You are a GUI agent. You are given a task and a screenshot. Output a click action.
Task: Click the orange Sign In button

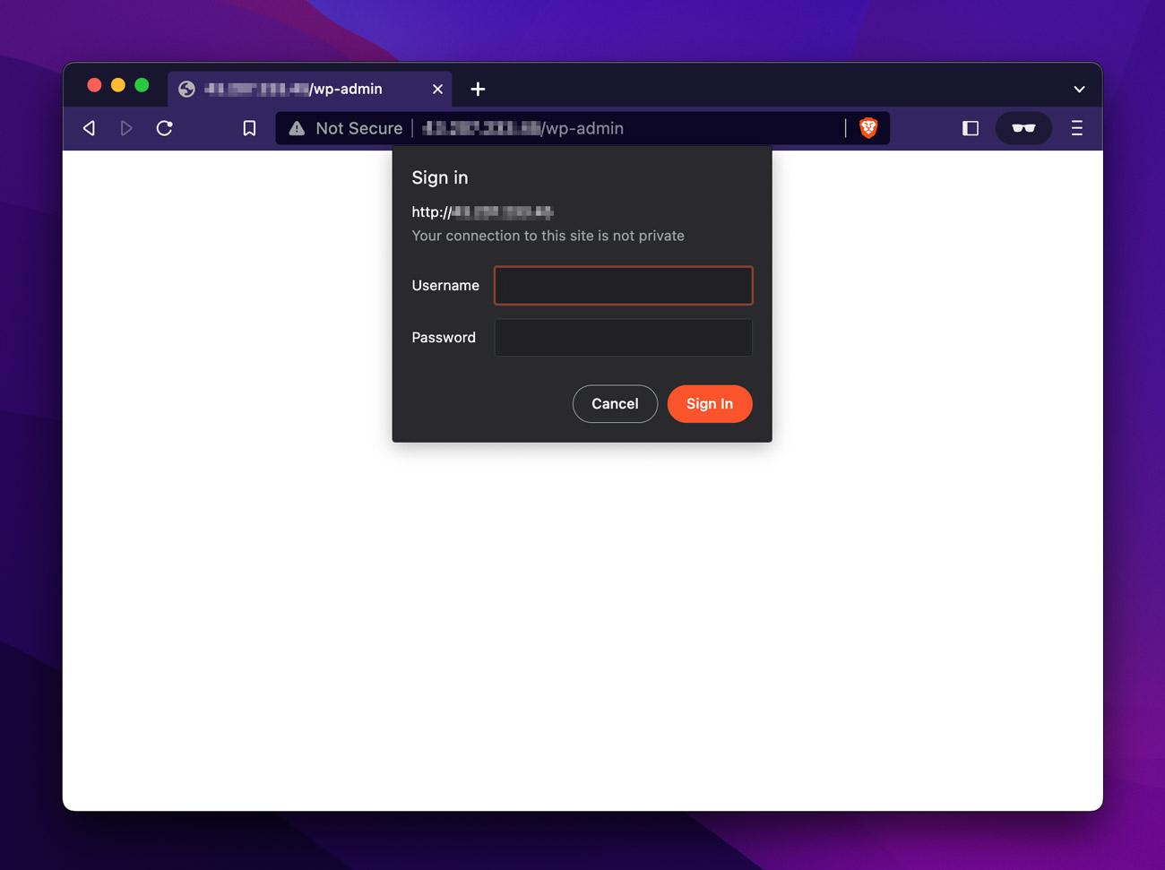[x=710, y=403]
